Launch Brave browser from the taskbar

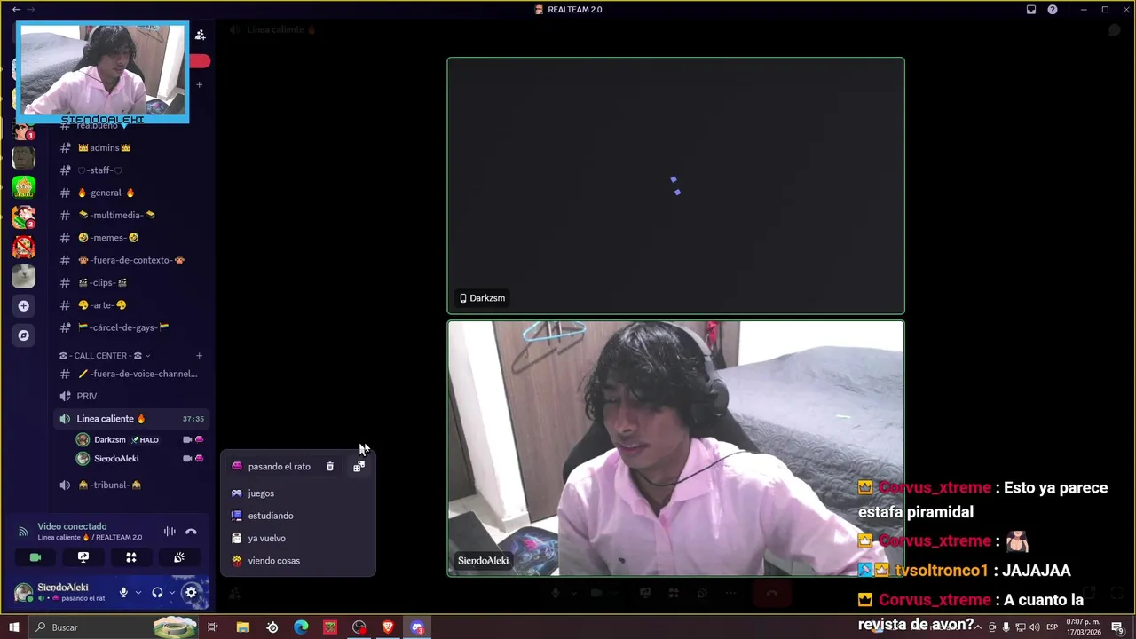[388, 627]
